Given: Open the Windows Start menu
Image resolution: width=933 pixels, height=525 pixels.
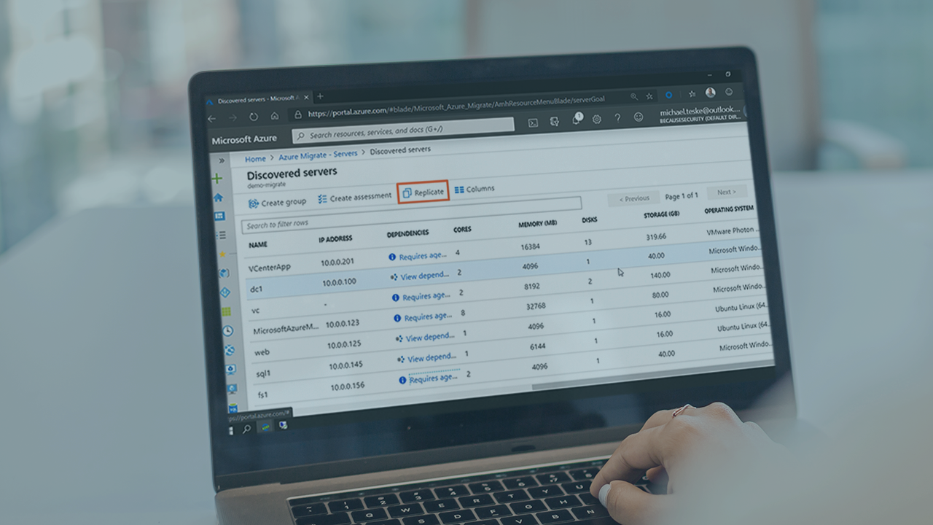Looking at the screenshot, I should 233,430.
